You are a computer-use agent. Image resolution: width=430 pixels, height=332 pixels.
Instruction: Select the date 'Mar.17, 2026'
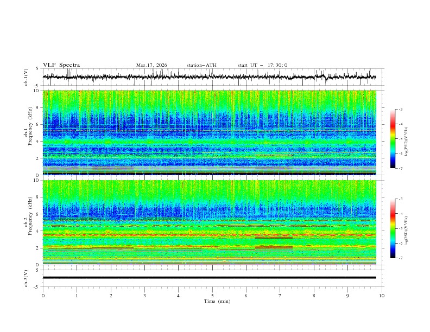point(151,65)
